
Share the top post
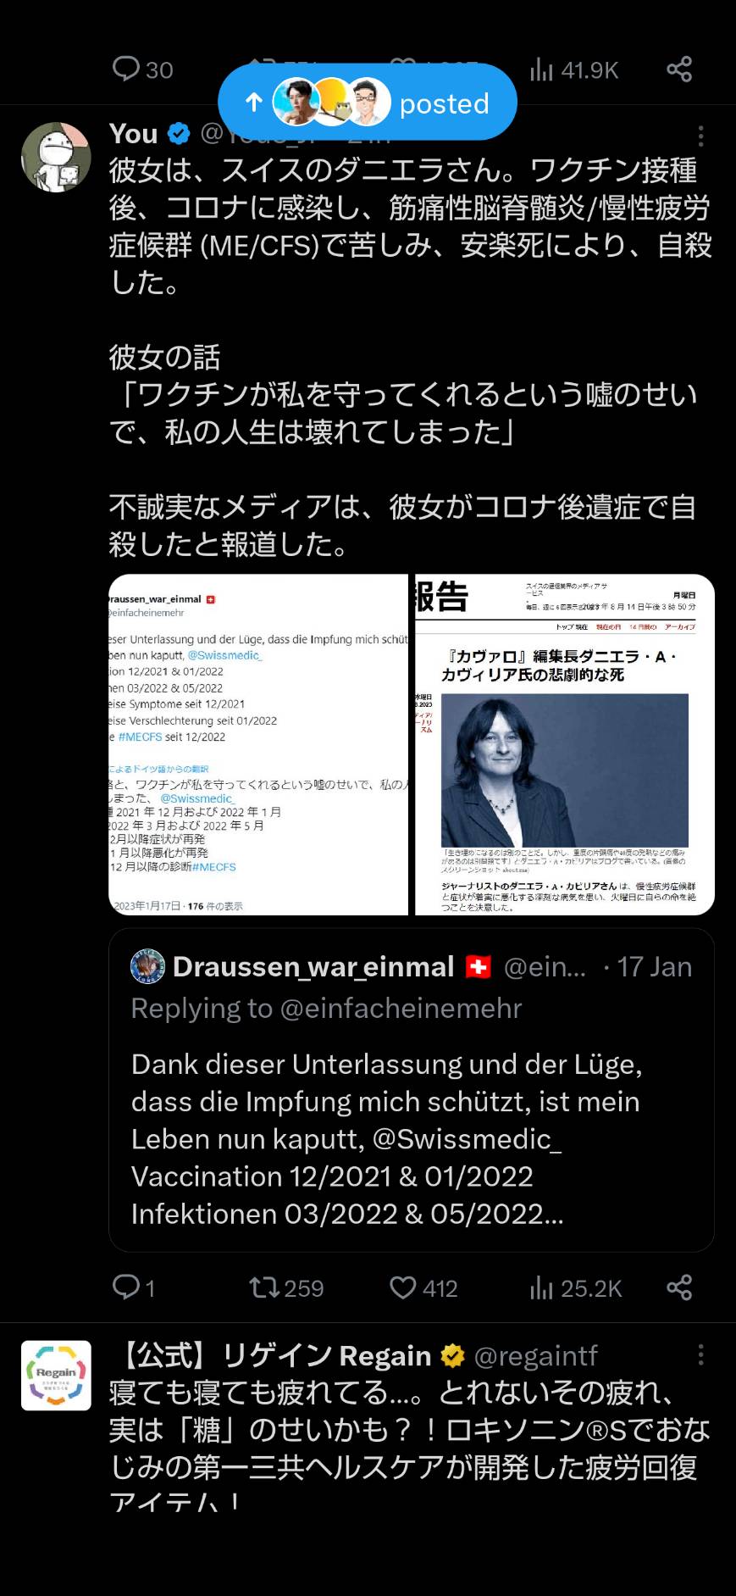679,70
